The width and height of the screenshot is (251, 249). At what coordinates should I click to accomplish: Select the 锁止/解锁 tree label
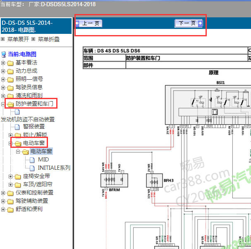click(x=35, y=135)
